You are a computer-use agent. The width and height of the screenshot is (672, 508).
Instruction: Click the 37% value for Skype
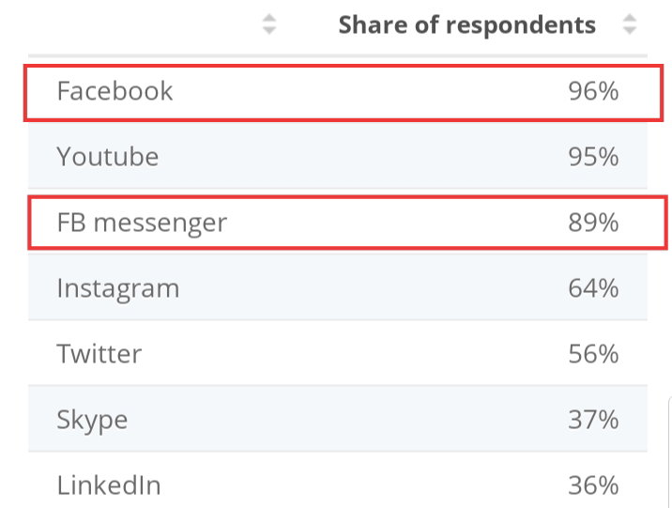[593, 419]
